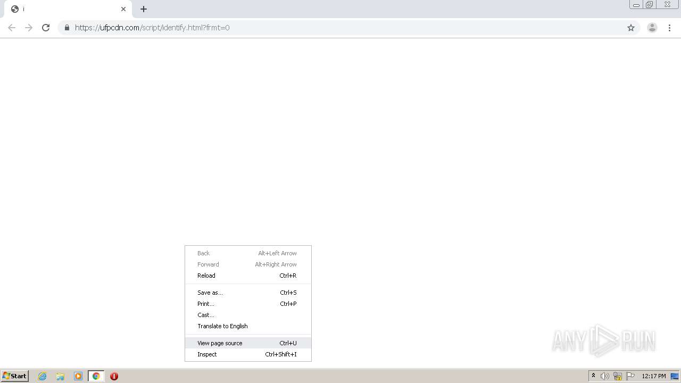Open the media player taskbar icon

(78, 376)
